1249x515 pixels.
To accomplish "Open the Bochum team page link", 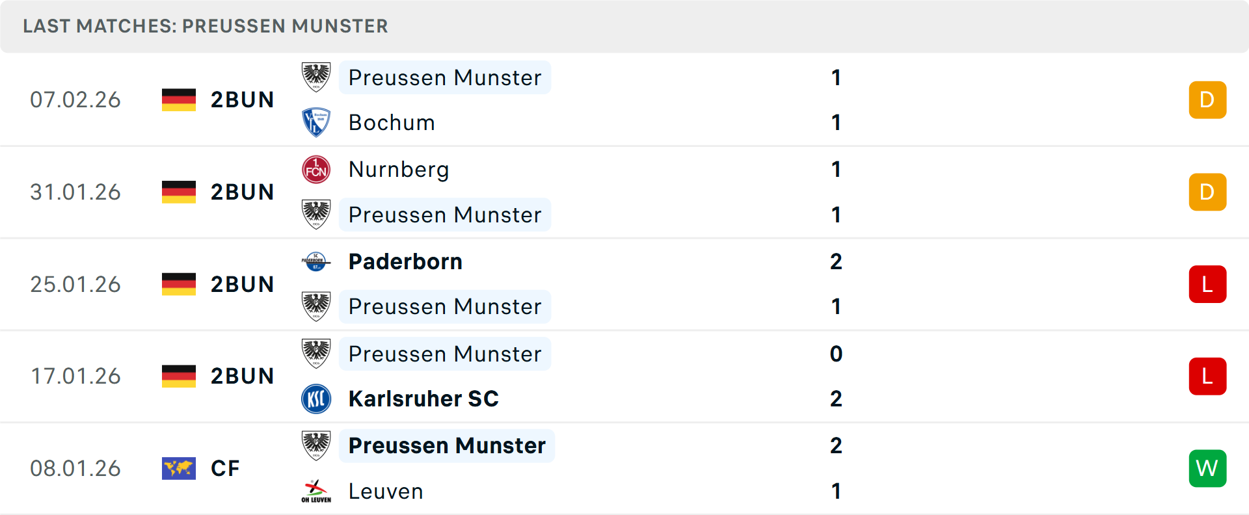I will point(392,122).
